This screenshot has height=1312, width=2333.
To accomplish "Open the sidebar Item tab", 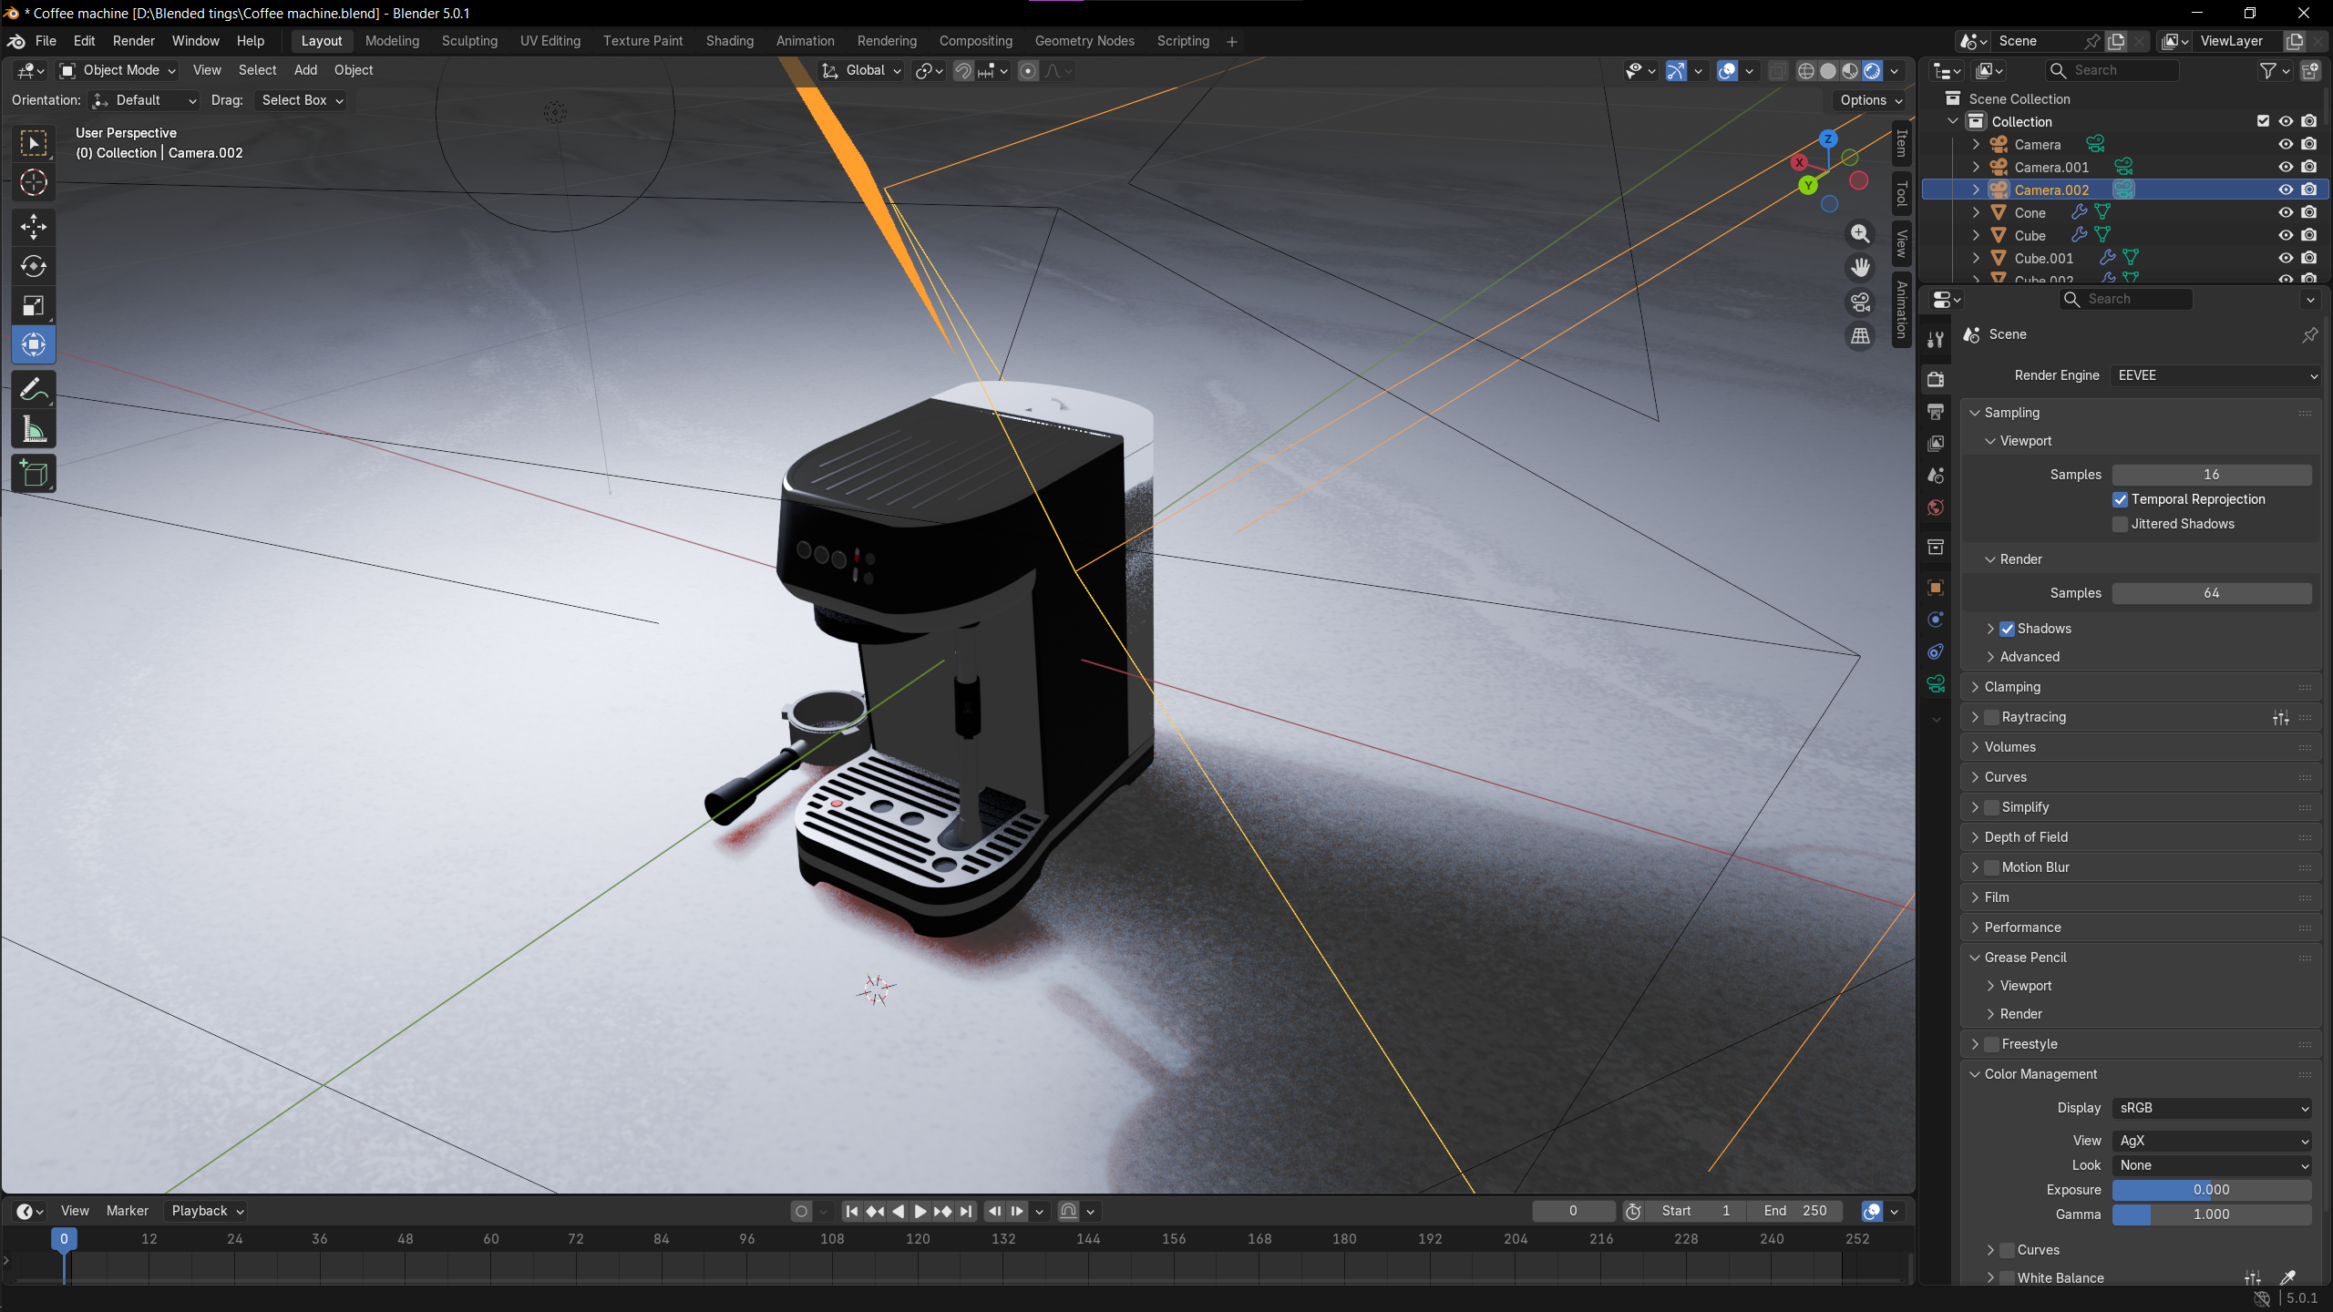I will point(1902,143).
